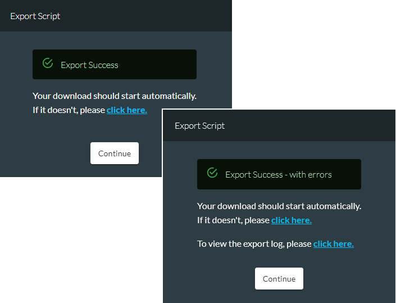Click the checkmark icon beside 'with errors' message
396x303 pixels.
(x=212, y=173)
